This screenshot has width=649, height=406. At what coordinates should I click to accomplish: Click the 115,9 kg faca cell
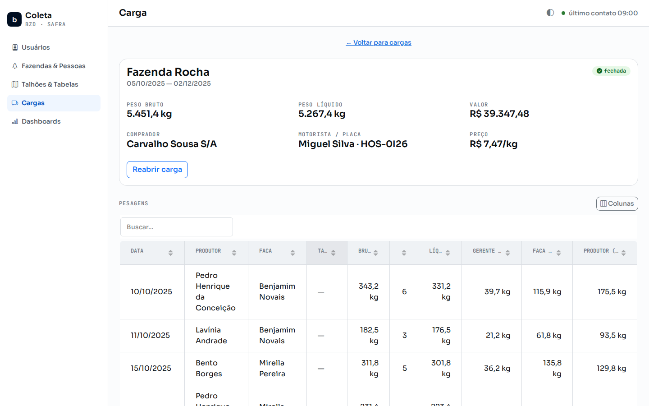point(547,292)
